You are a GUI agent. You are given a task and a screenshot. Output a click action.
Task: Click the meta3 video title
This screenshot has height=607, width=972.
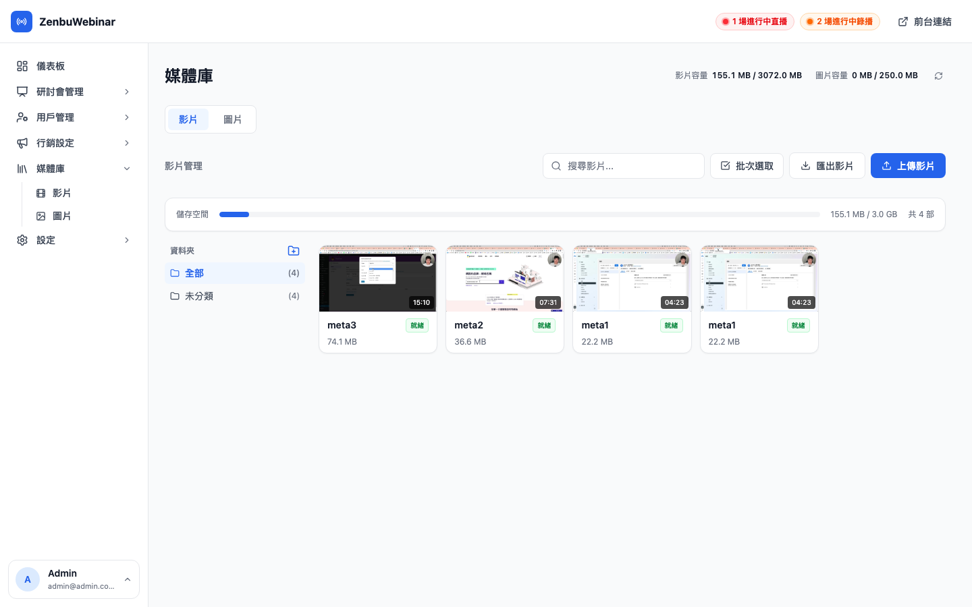[x=342, y=325]
